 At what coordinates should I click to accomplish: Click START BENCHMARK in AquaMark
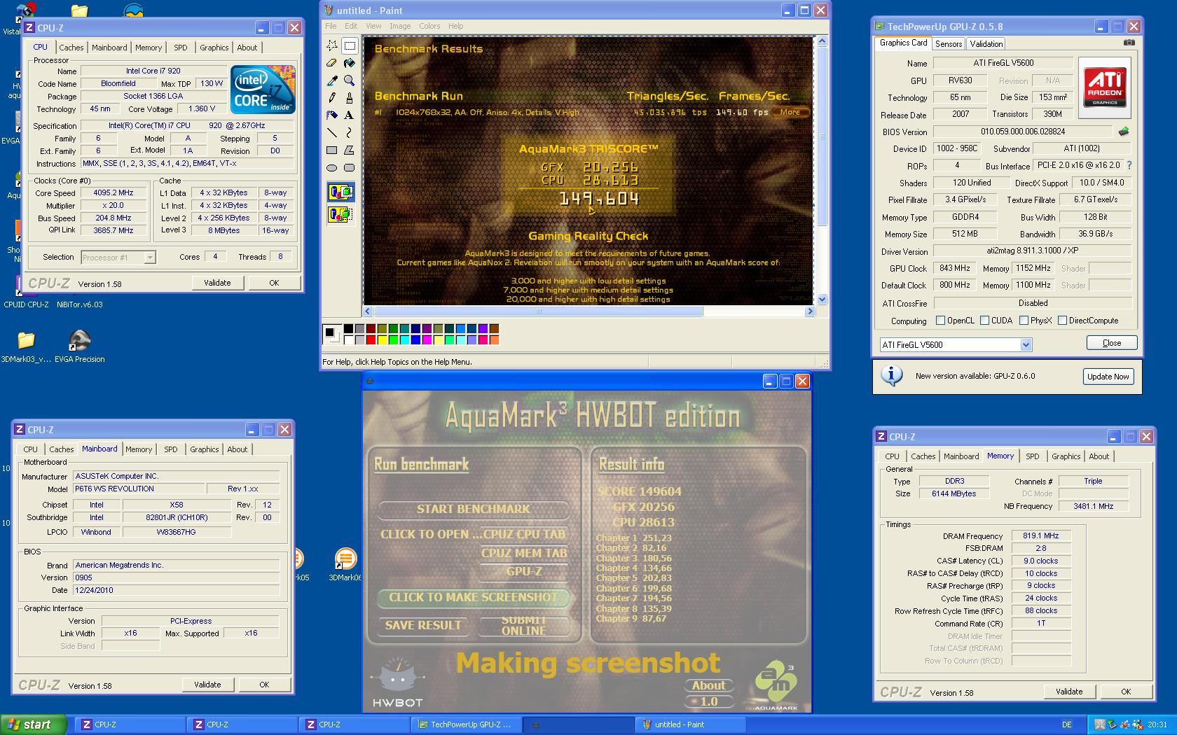tap(474, 509)
